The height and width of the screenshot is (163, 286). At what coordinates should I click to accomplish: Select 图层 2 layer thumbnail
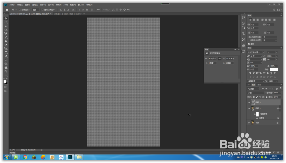coord(253,102)
